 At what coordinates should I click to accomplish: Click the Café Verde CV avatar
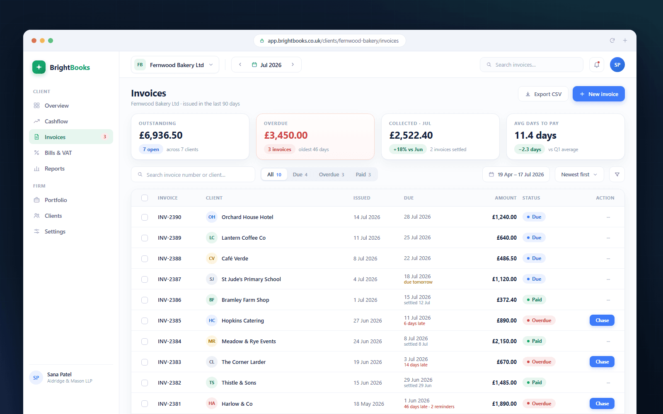click(212, 258)
